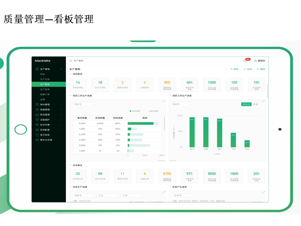Click the 全屏 fullscreen button
This screenshot has width=301, height=226.
(248, 69)
